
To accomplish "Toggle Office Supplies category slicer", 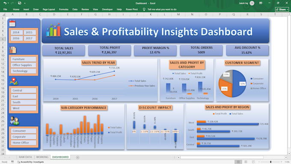I will pyautogui.click(x=24, y=65).
